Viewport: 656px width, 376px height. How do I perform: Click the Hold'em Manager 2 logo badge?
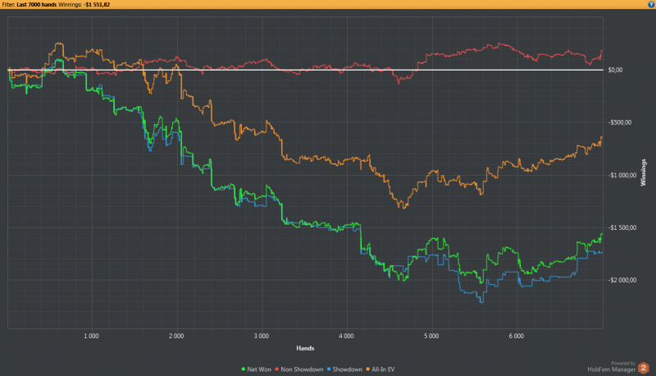pyautogui.click(x=644, y=369)
